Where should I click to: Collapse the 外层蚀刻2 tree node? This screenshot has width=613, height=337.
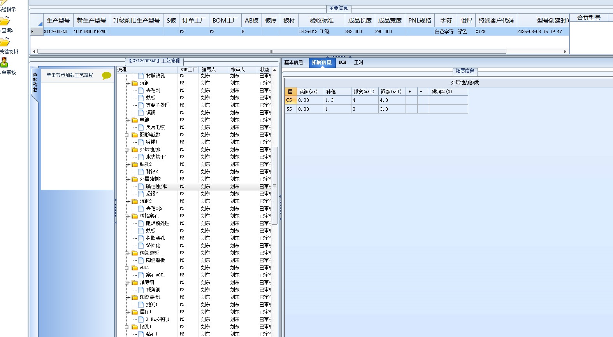tap(127, 179)
